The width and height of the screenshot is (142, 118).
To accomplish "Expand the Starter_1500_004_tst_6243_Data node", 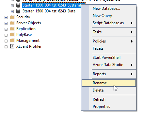I will tap(12, 11).
